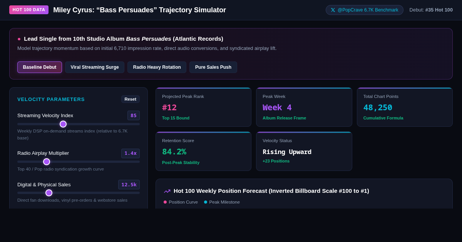
Task: Reset the velocity parameters
Action: (x=131, y=99)
